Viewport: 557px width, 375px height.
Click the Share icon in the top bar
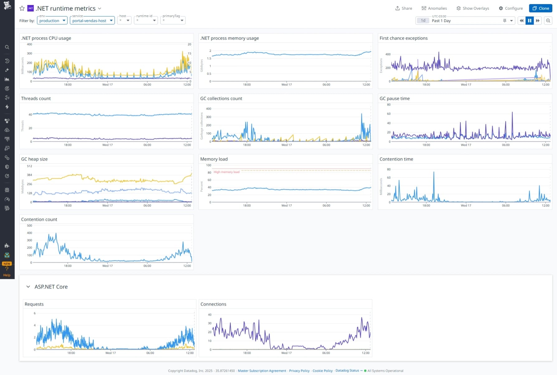coord(403,8)
